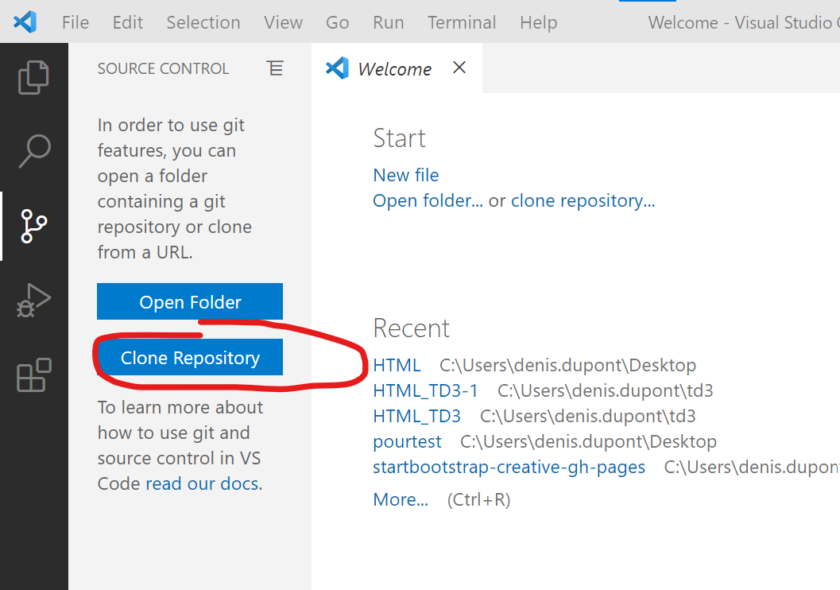Open recent folder HTML

coord(397,365)
